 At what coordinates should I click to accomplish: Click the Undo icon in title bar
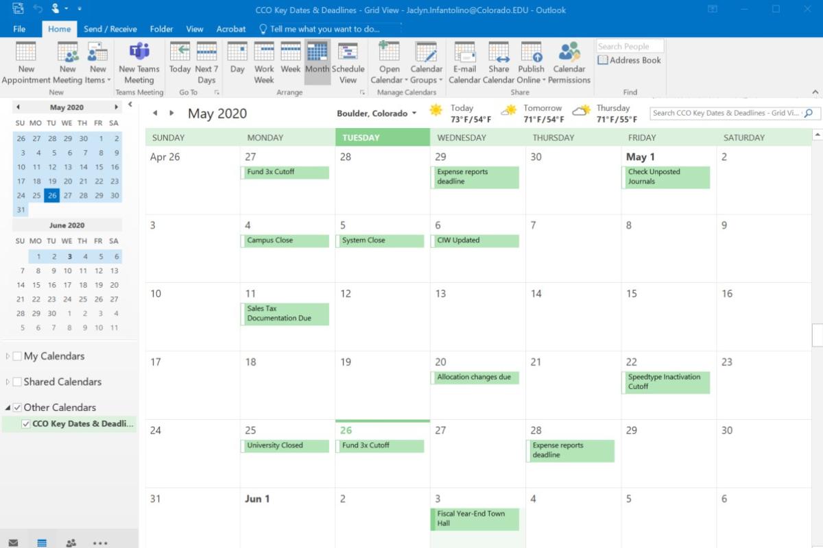38,9
